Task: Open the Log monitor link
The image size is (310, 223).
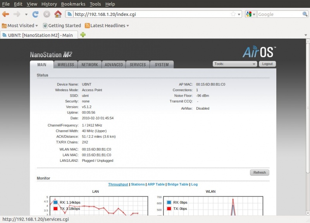Action: [x=195, y=184]
